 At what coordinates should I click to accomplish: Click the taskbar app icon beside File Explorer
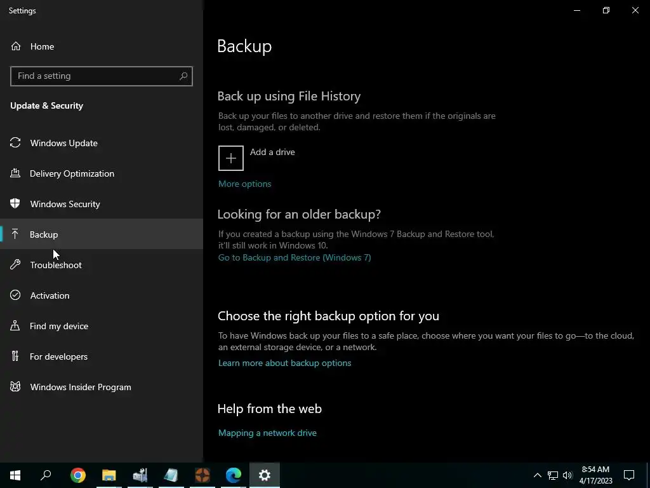click(140, 475)
